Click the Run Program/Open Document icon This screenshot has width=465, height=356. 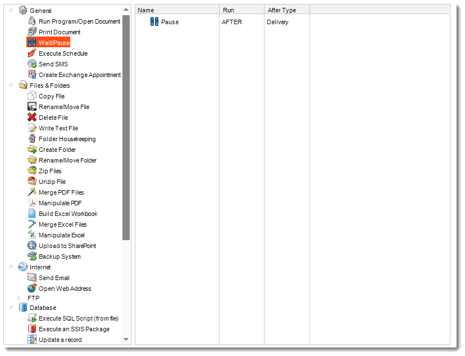[32, 21]
